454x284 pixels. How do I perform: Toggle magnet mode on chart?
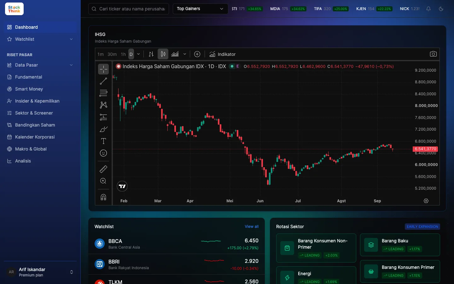103,197
